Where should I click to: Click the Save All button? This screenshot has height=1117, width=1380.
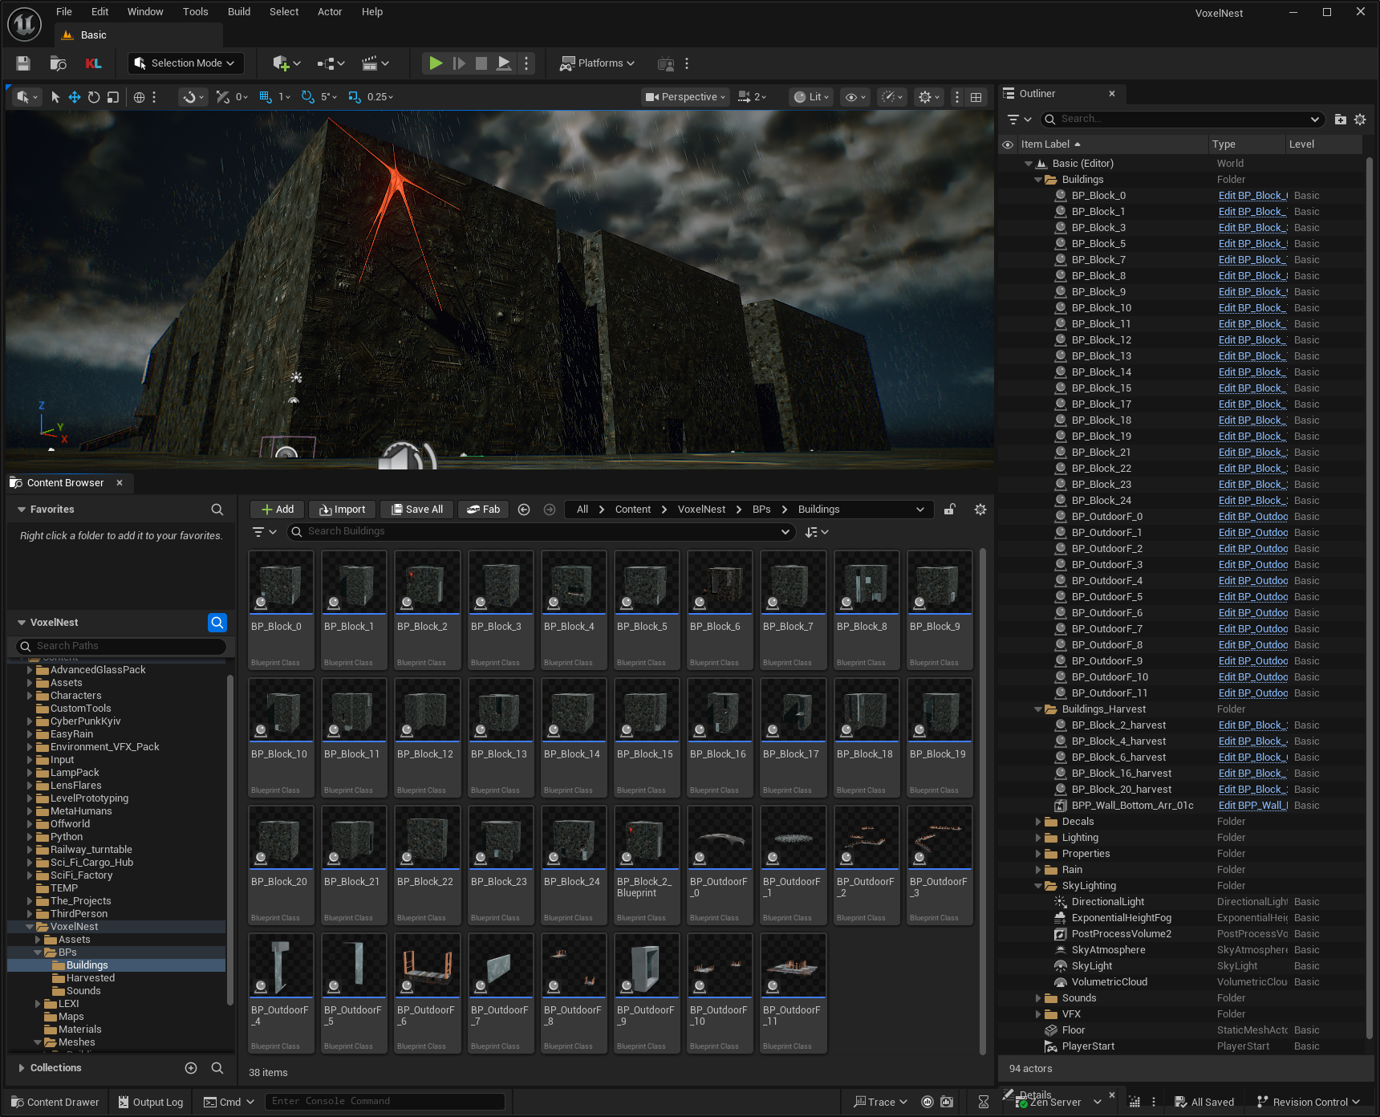416,510
